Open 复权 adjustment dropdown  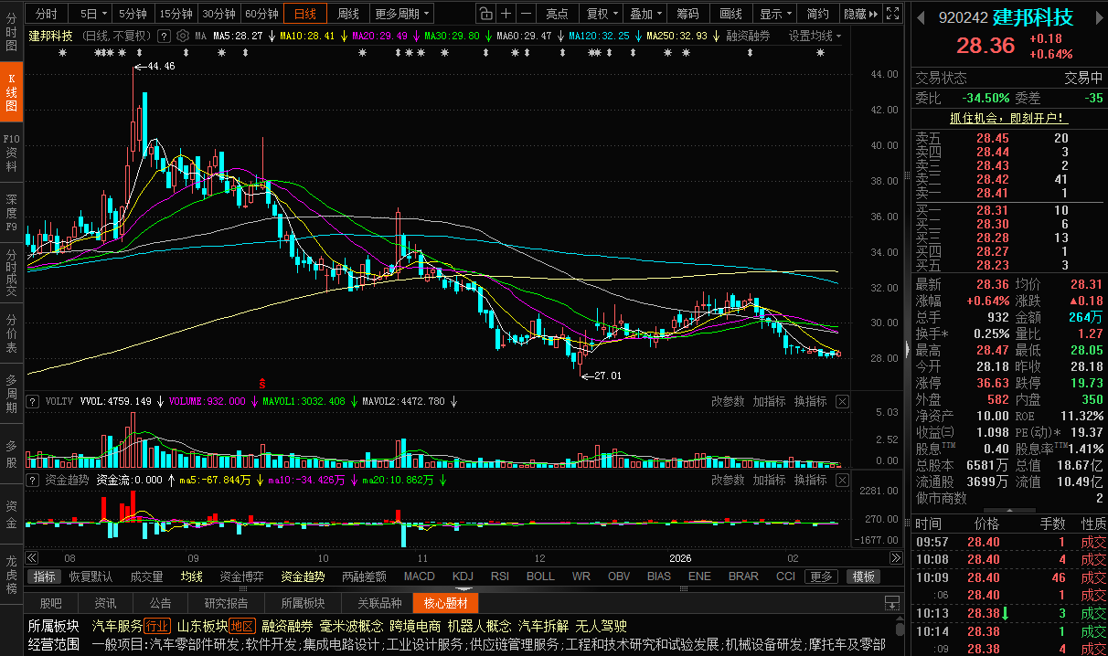tap(601, 14)
